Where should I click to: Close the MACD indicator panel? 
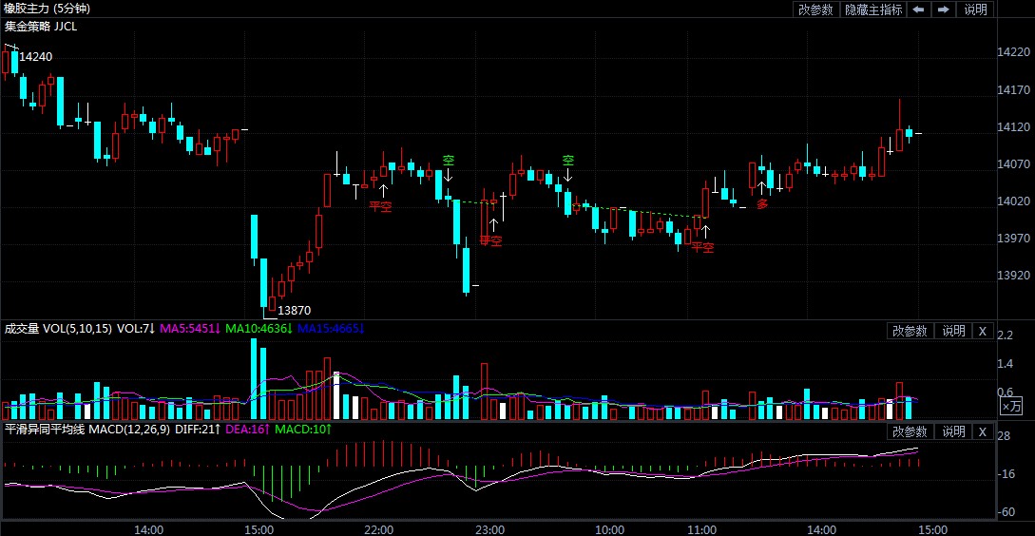coord(983,431)
